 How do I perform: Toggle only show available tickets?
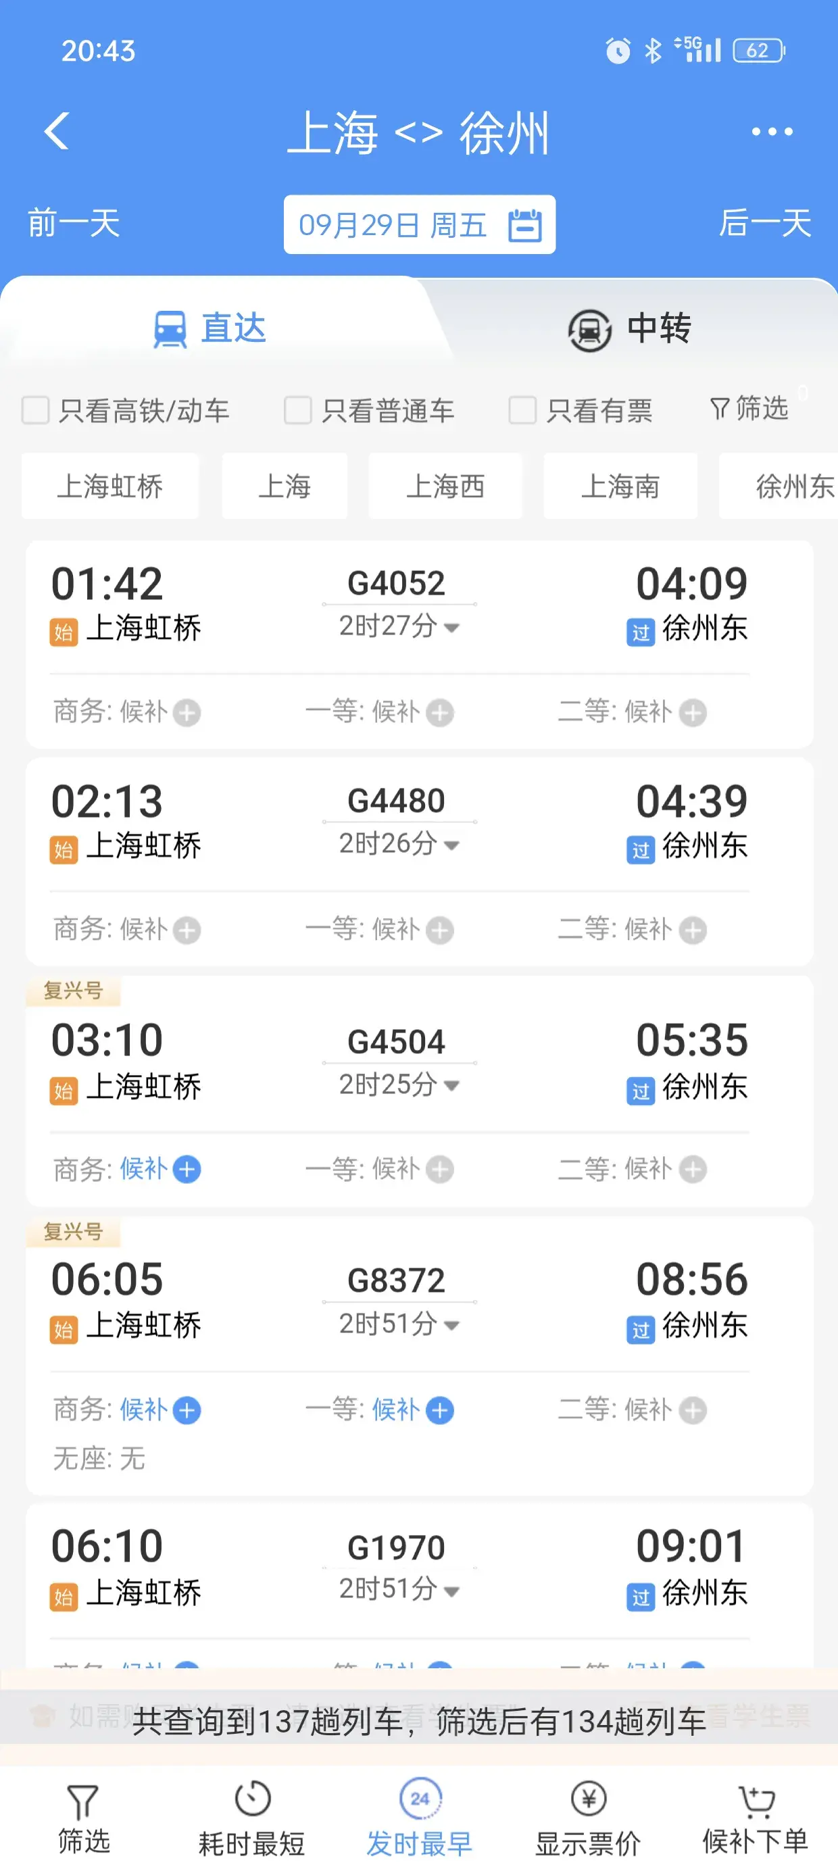tap(522, 410)
